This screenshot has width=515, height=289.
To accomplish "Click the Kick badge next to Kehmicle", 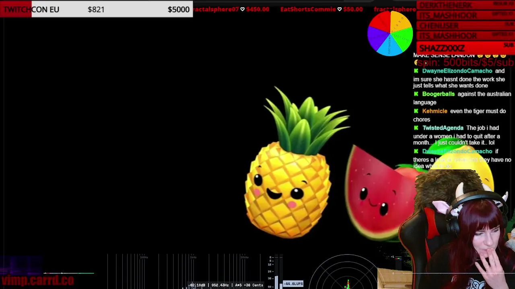I will pyautogui.click(x=416, y=111).
